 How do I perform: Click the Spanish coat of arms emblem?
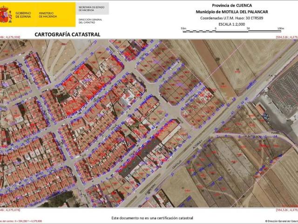(6, 14)
